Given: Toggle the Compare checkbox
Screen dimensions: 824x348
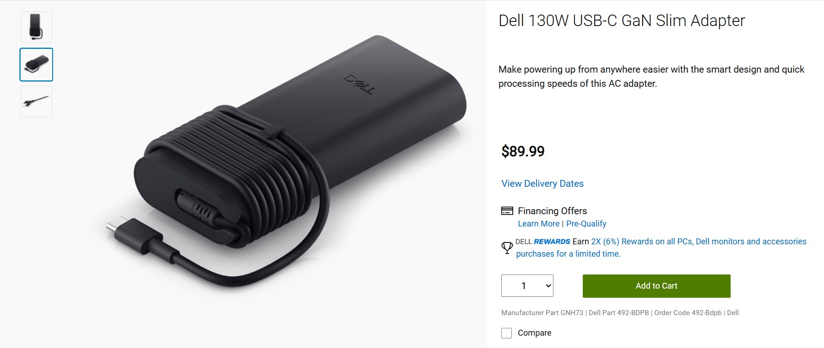Looking at the screenshot, I should (506, 333).
